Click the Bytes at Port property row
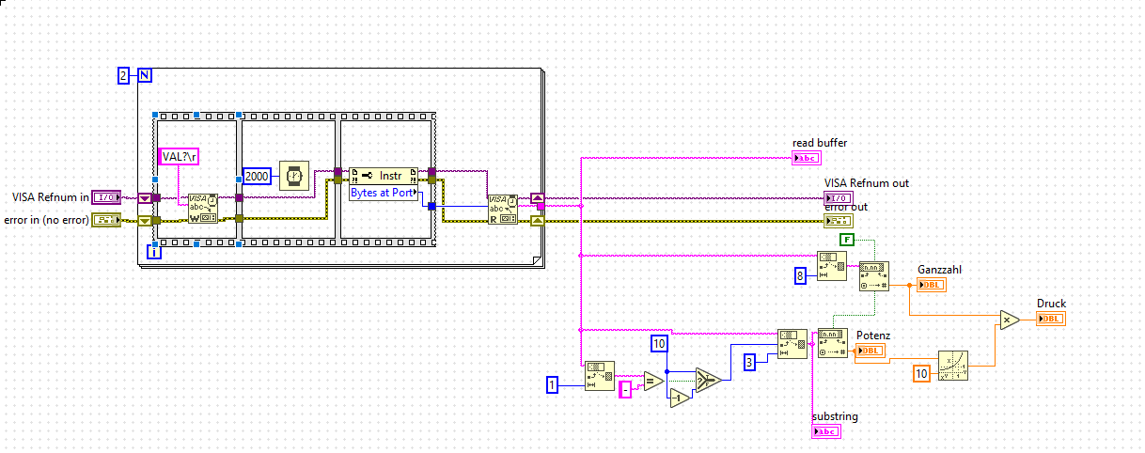 click(x=384, y=192)
